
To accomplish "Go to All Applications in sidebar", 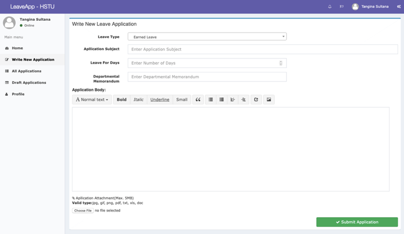I will coord(26,71).
